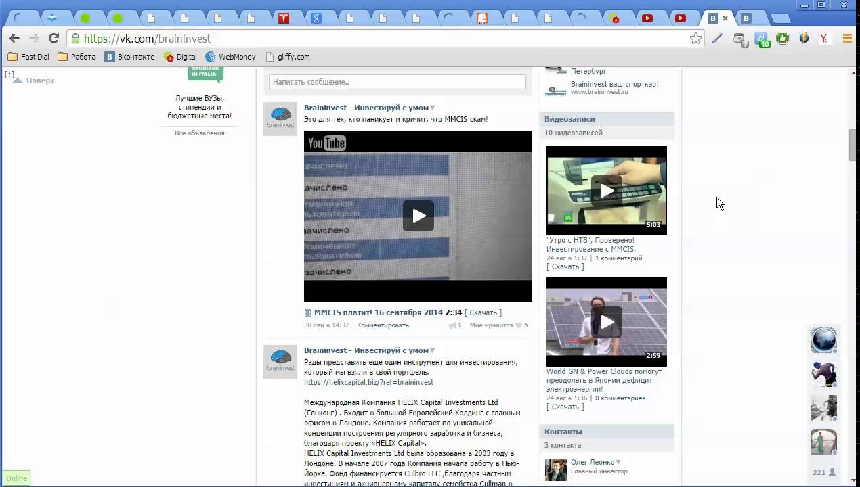Screen dimensions: 860x487
Task: Switch to the red Tesla 'T' tab
Action: tap(284, 18)
